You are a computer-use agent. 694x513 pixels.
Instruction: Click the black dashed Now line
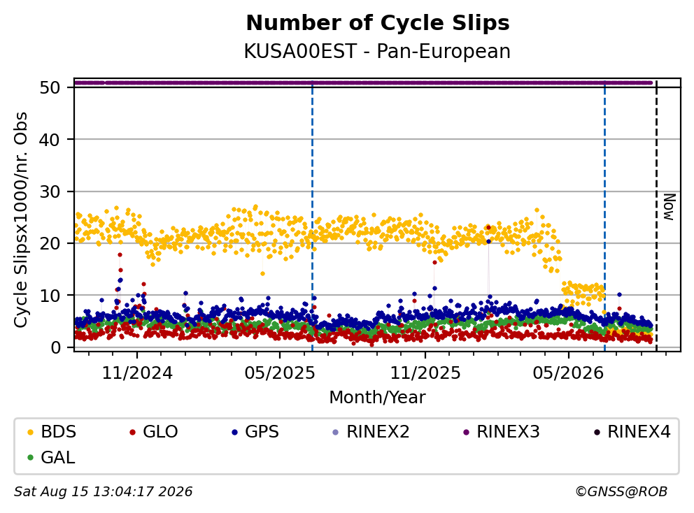tap(656, 215)
